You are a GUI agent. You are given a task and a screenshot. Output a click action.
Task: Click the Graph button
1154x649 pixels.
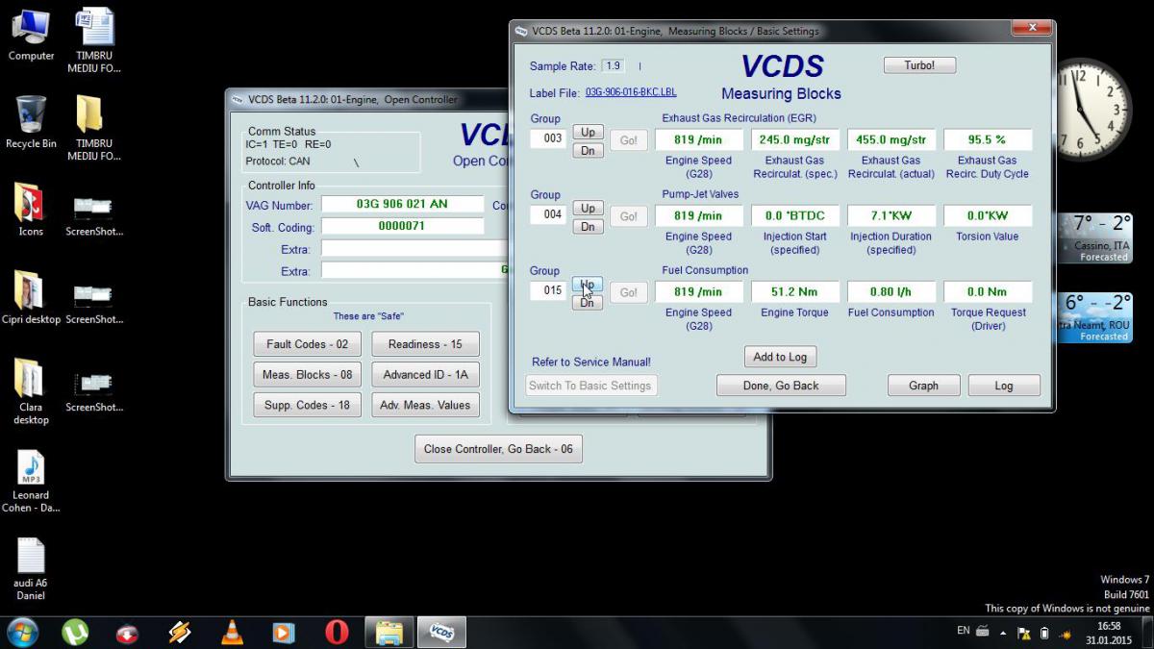(923, 386)
